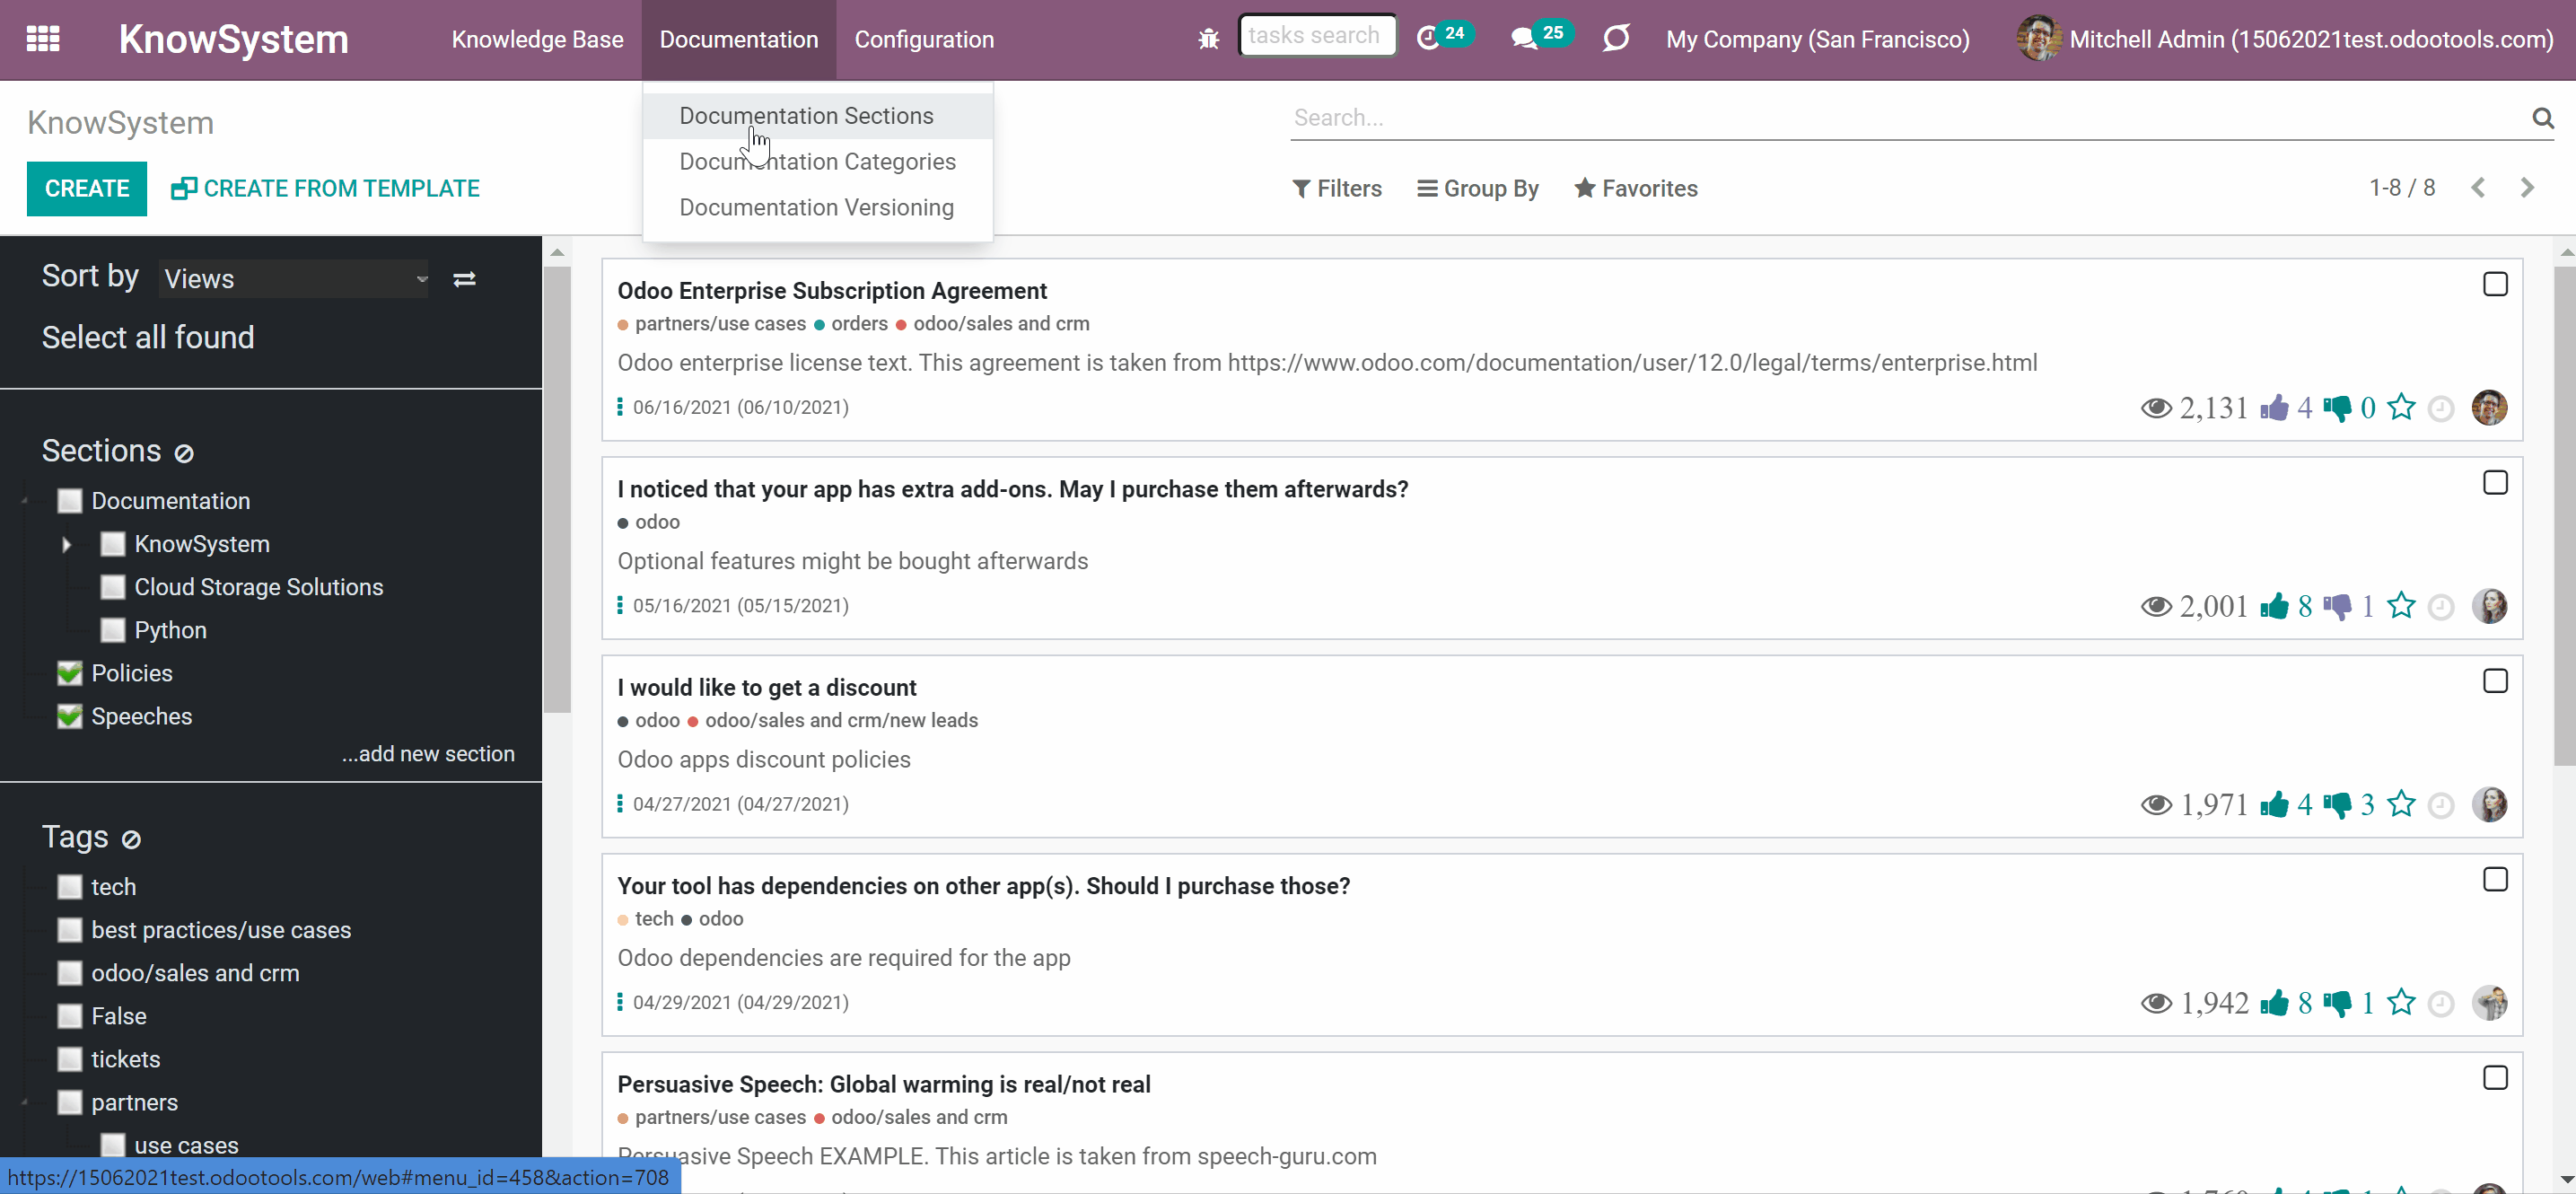
Task: Tick the dependencies article checkbox
Action: (2495, 879)
